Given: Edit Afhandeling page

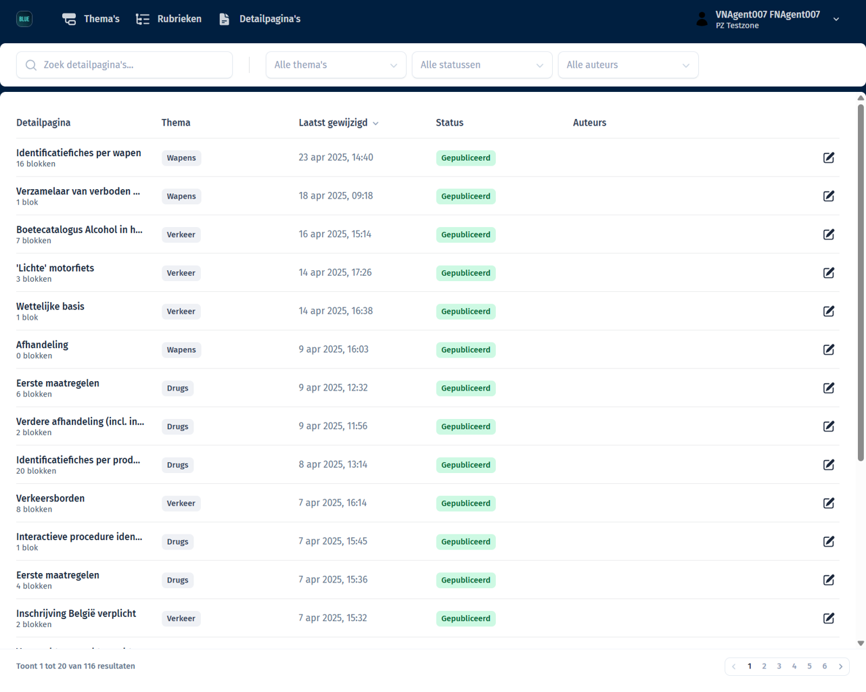Looking at the screenshot, I should 829,349.
